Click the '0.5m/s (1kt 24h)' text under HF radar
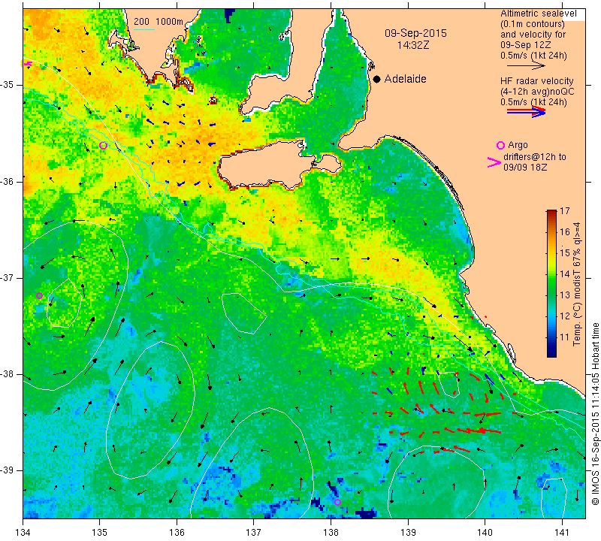Image resolution: width=601 pixels, height=541 pixels. tap(533, 102)
